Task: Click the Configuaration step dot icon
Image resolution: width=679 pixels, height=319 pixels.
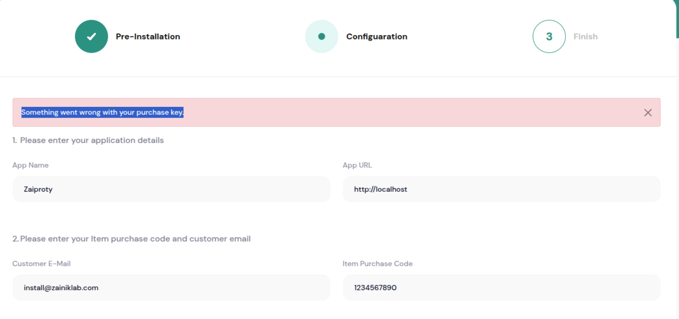Action: tap(321, 36)
